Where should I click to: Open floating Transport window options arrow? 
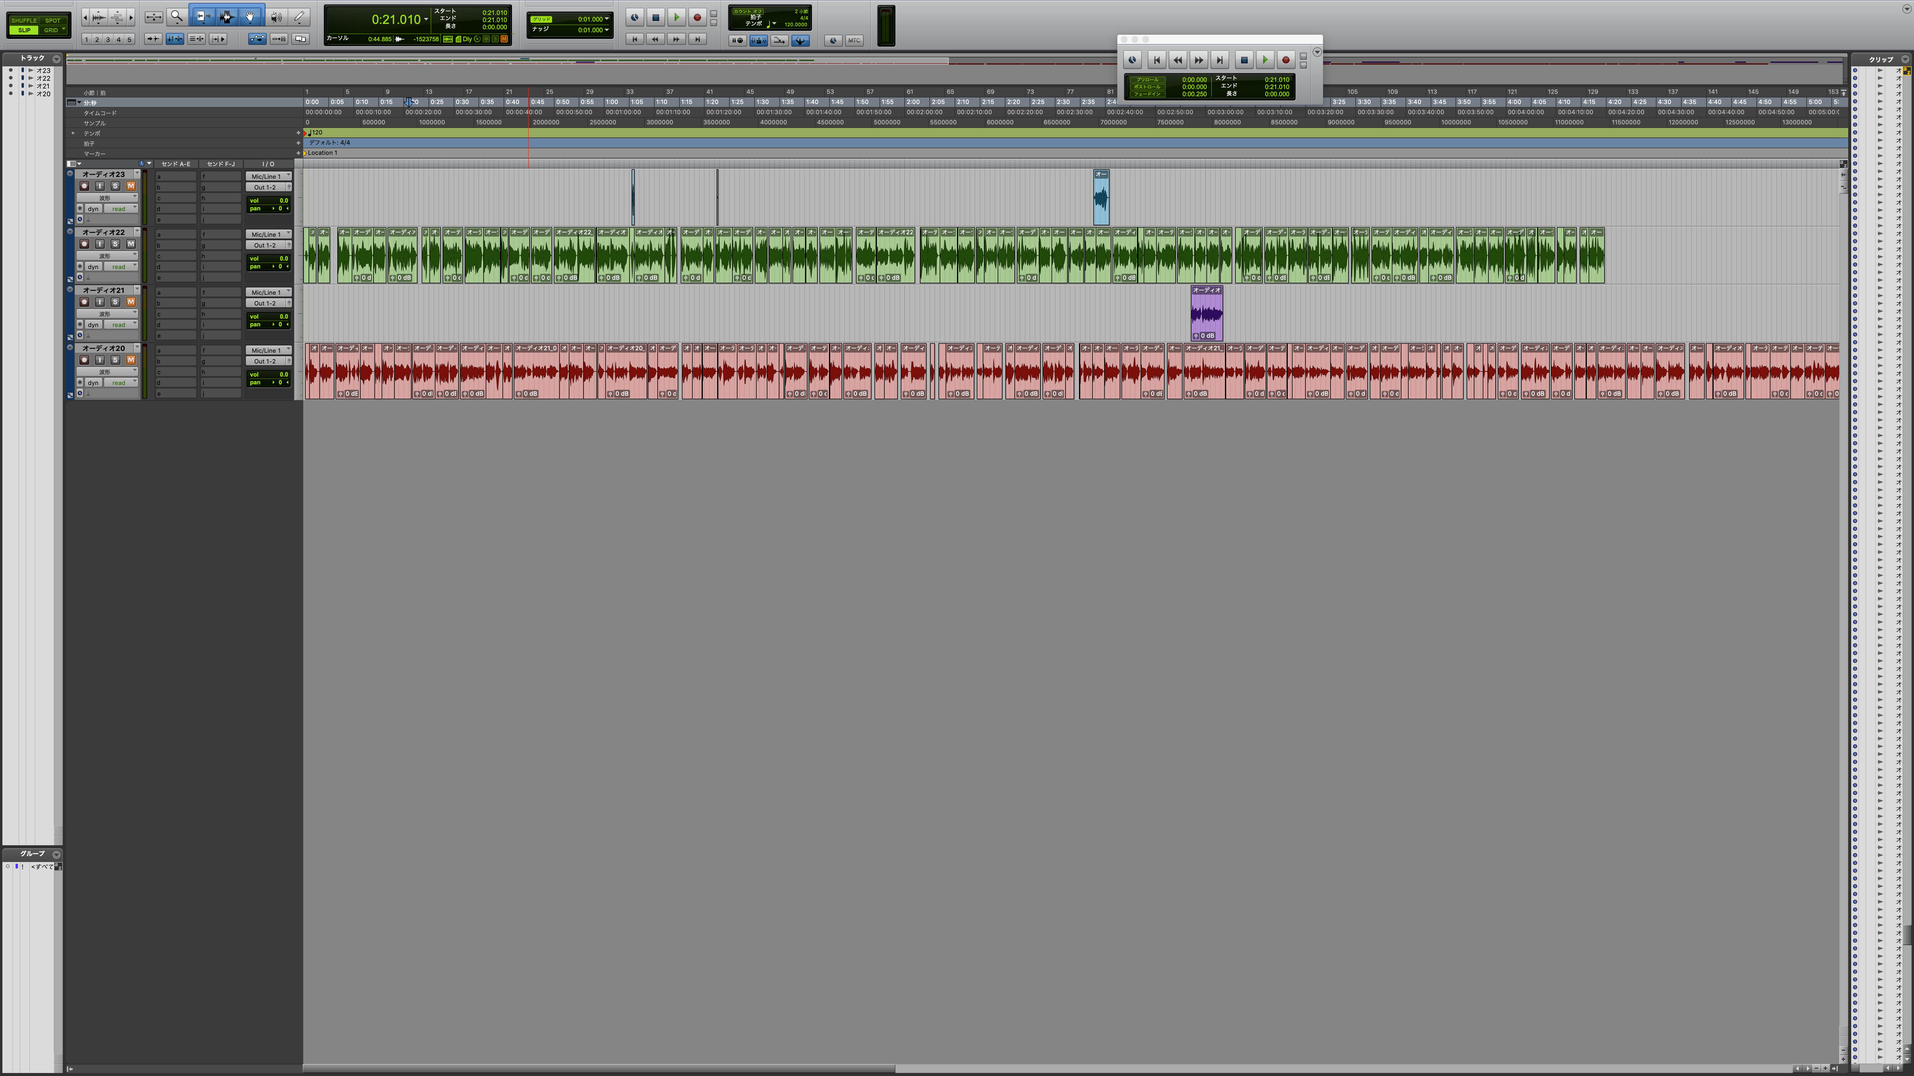coord(1317,52)
